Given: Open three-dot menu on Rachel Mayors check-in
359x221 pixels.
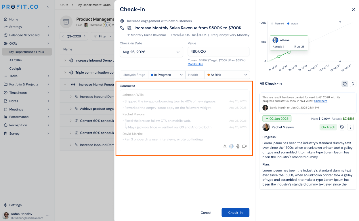Looking at the screenshot, I should click(x=350, y=127).
